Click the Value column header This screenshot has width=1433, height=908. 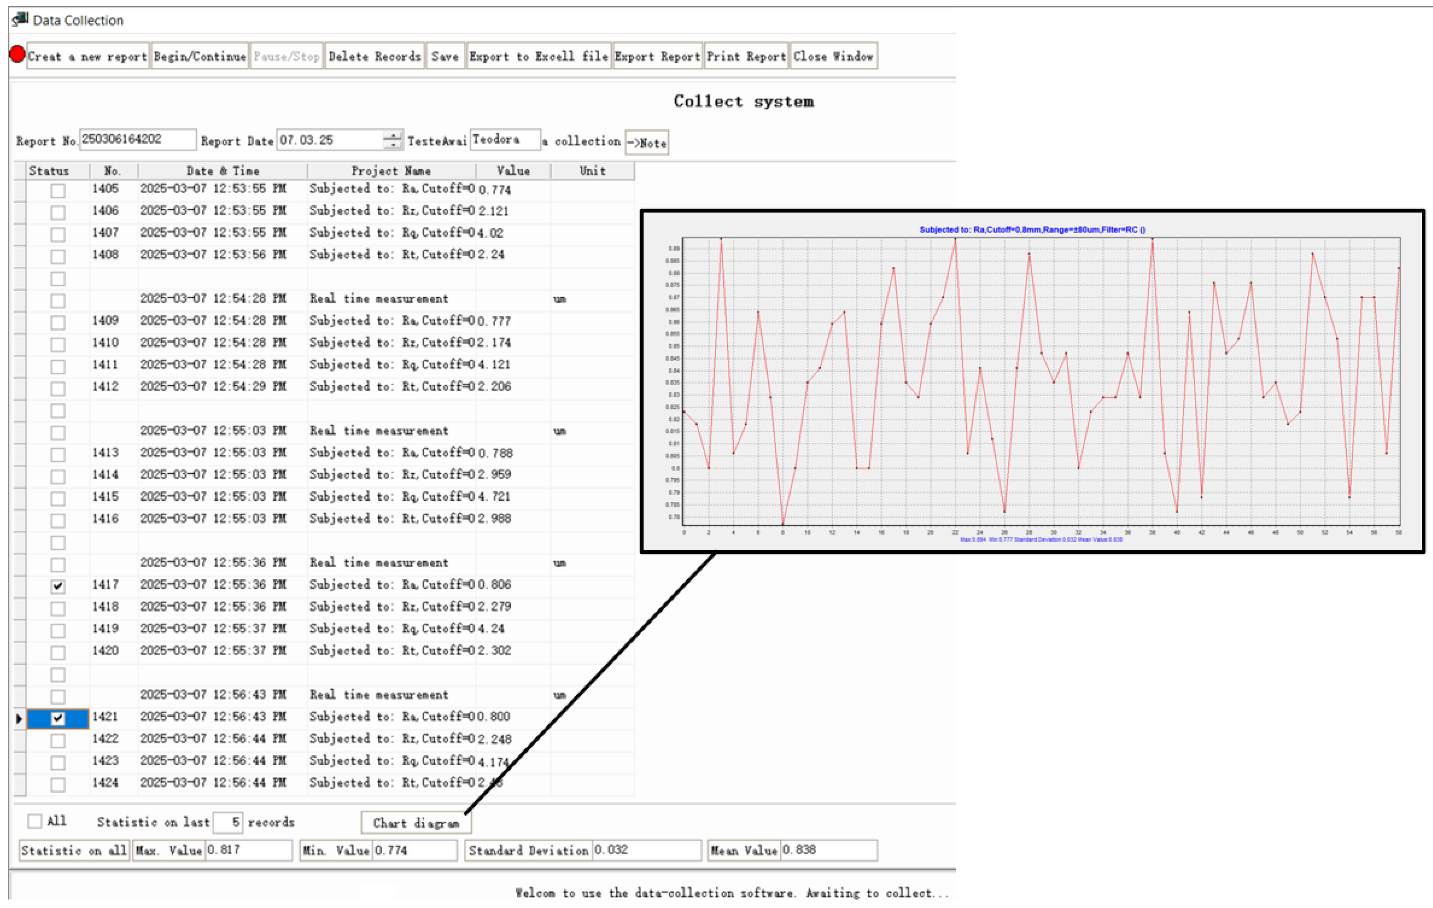(513, 171)
